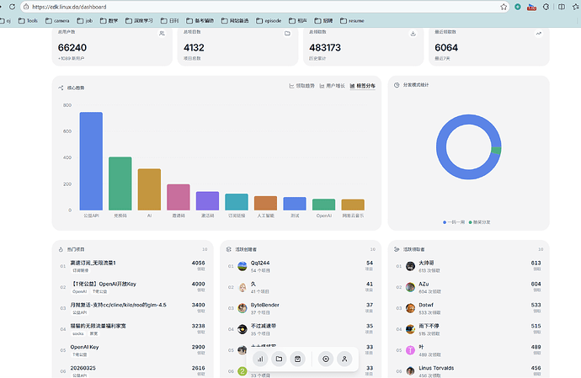The width and height of the screenshot is (581, 378).
Task: Click the blue segment of the donut chart
Action: 442,147
